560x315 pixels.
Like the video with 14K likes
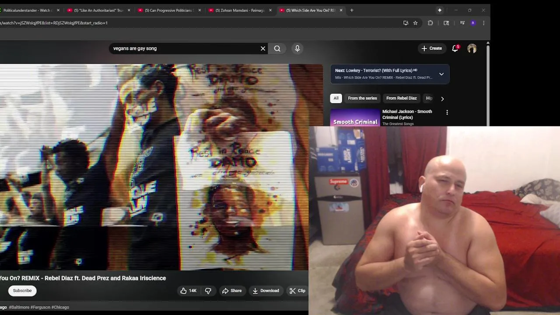click(189, 290)
